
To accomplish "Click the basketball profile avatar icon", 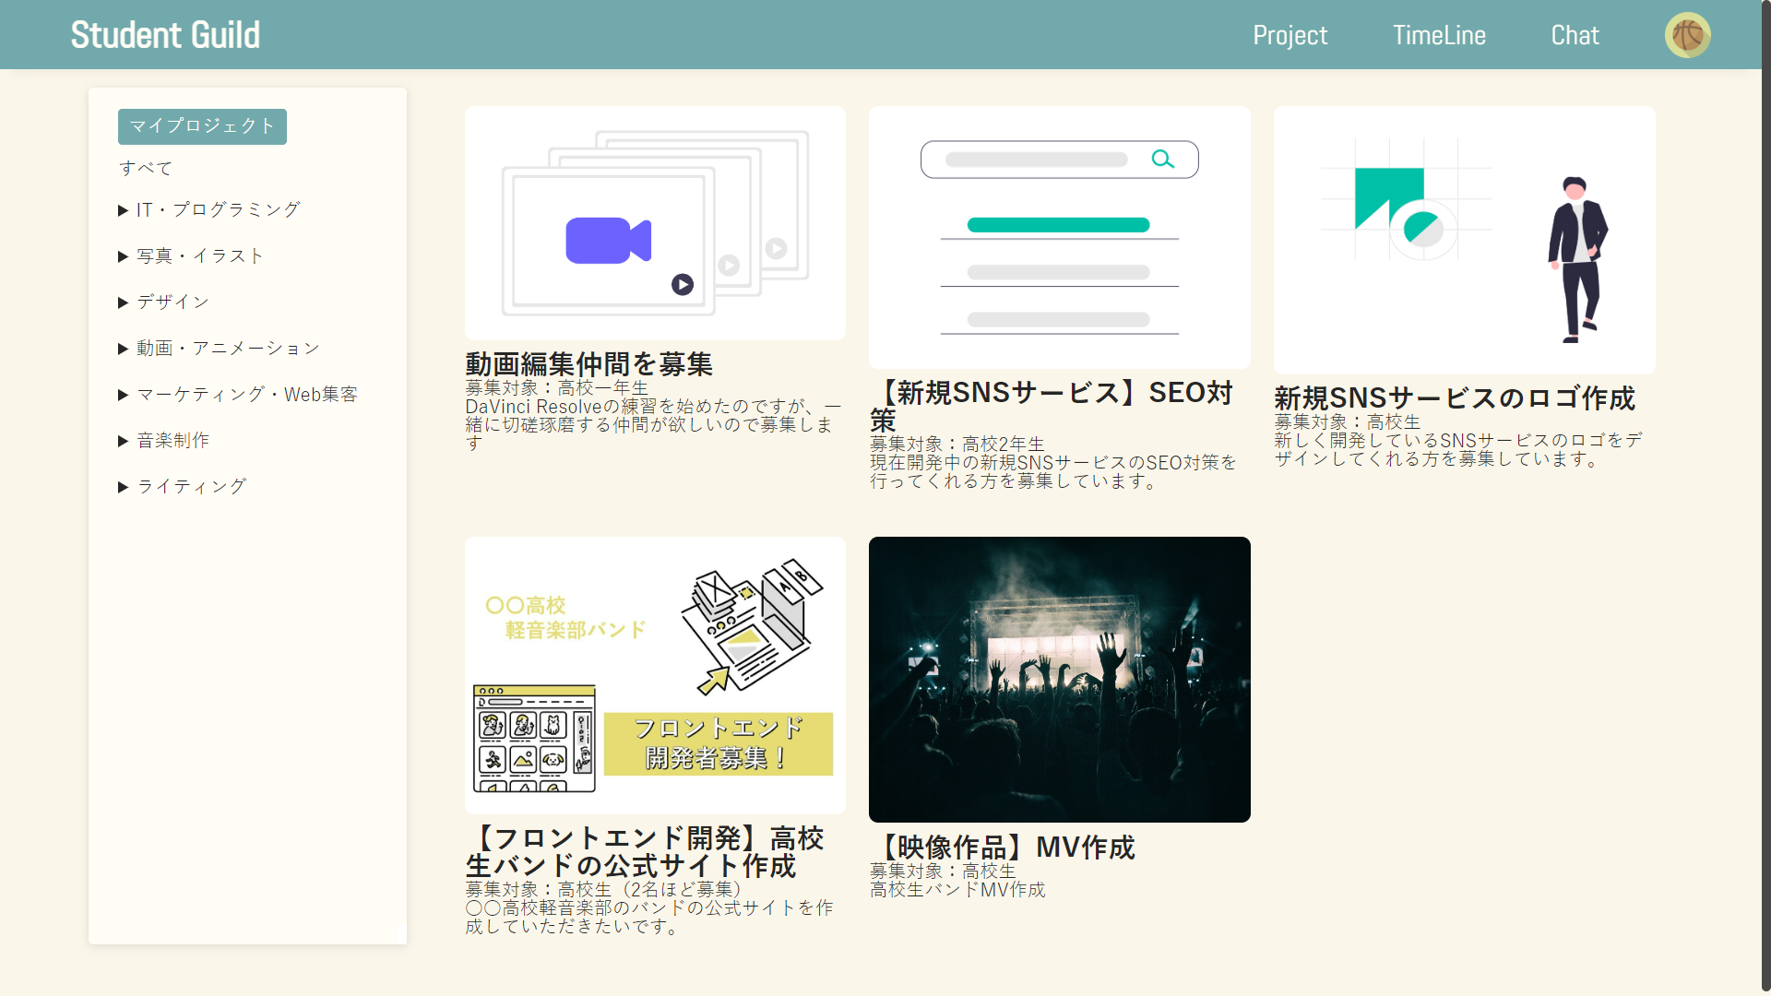I will [x=1687, y=35].
